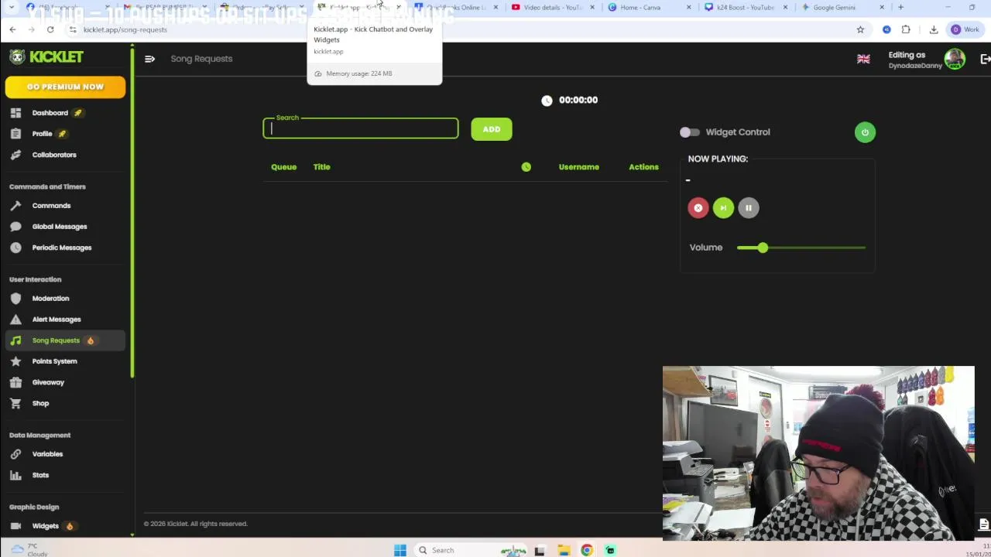Click GO PREMIUM NOW button
Screen dimensions: 991x557
point(65,87)
